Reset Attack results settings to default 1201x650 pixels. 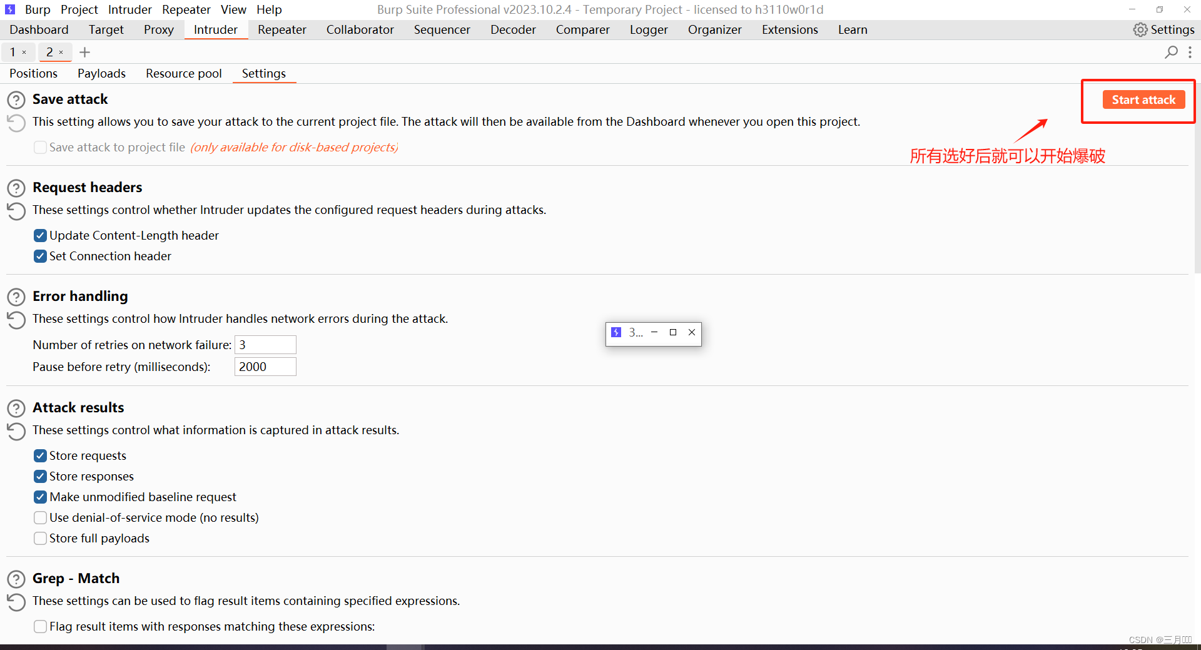(x=16, y=431)
